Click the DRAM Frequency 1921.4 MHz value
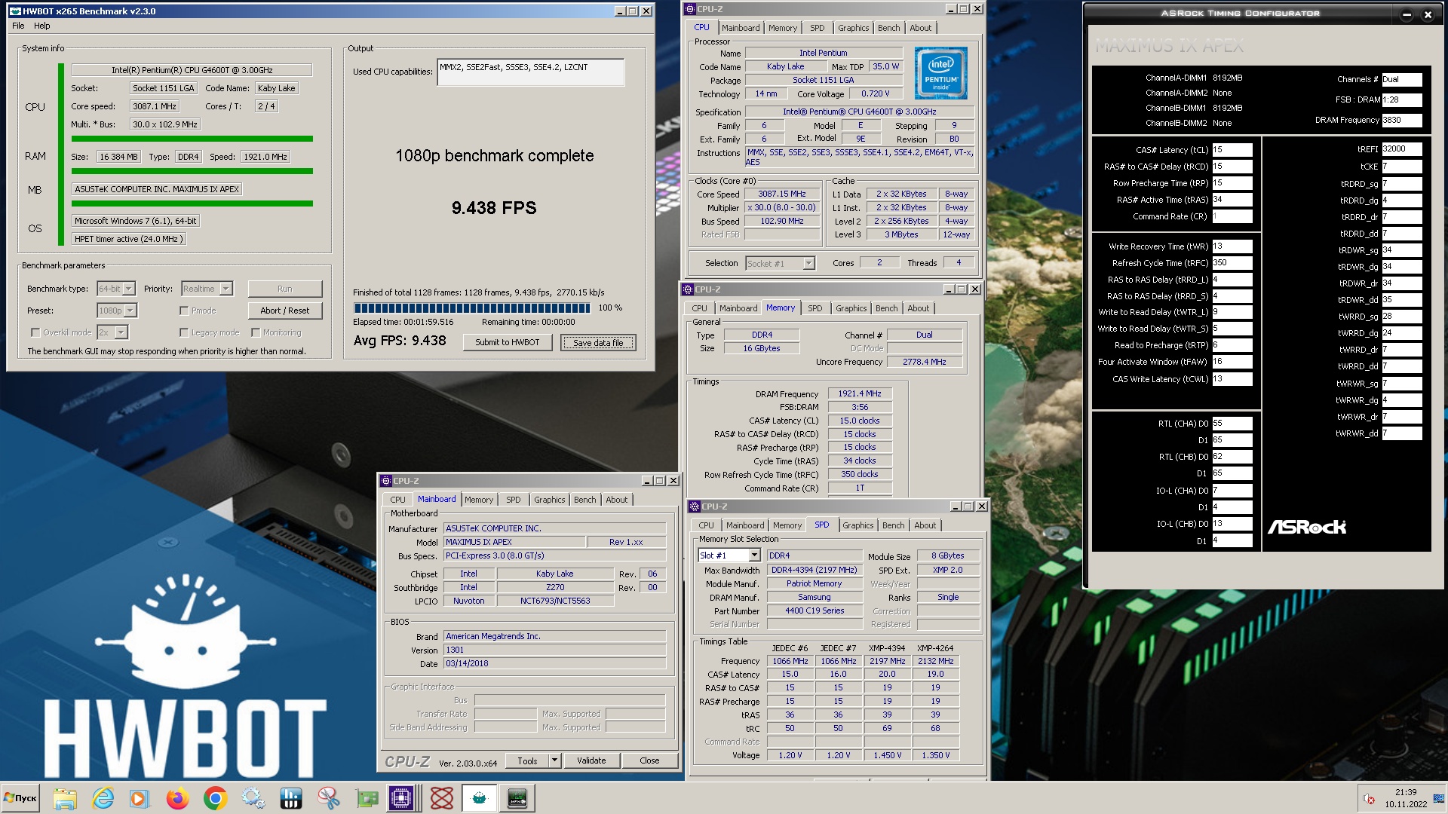The height and width of the screenshot is (814, 1448). (x=860, y=393)
